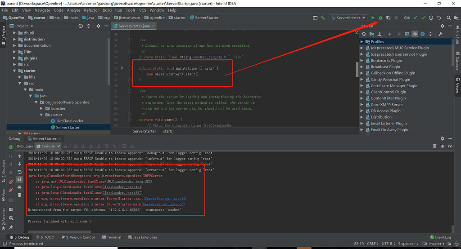Expand the plugins folder

[x=14, y=58]
